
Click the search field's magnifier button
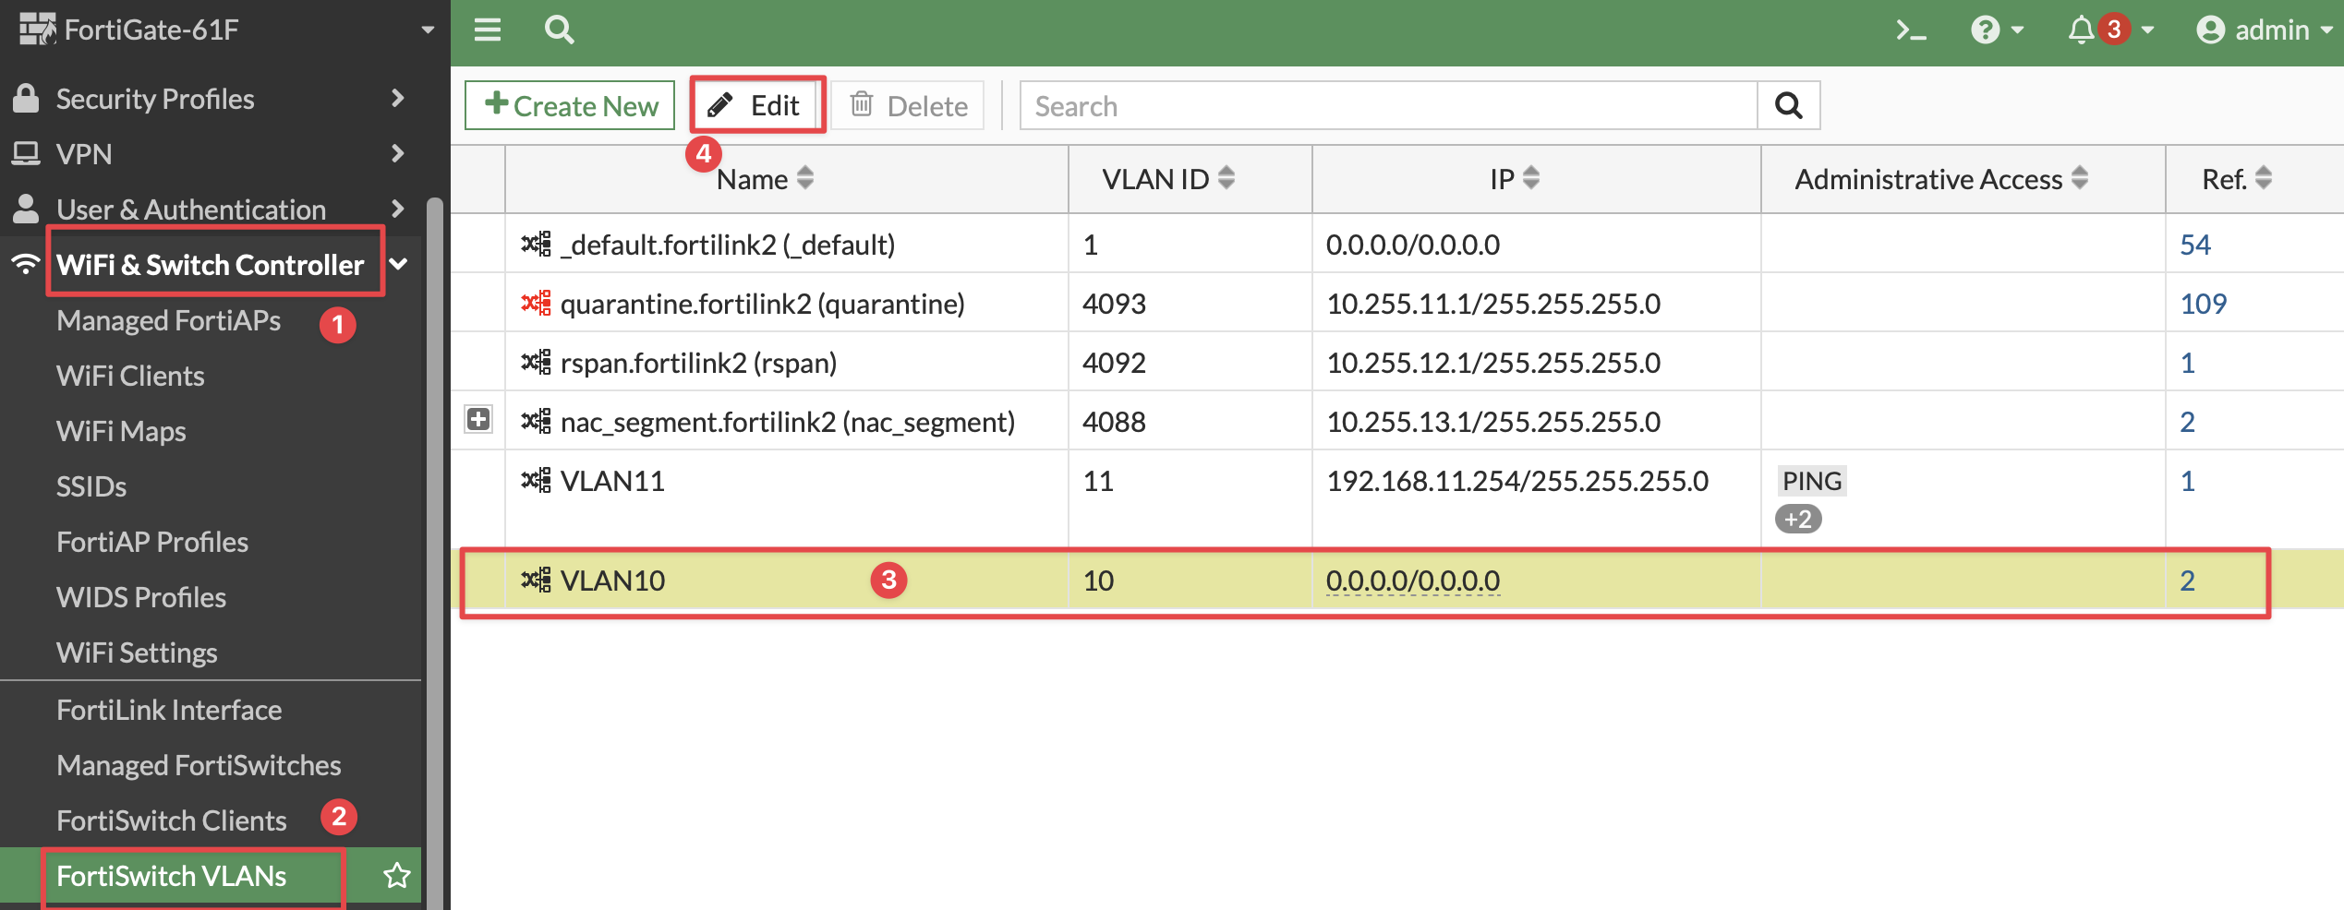[x=1789, y=105]
